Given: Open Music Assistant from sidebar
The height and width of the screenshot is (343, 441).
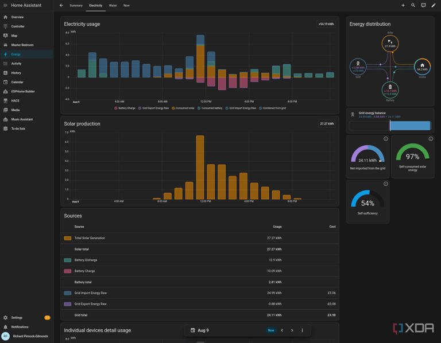Looking at the screenshot, I should 27,119.
